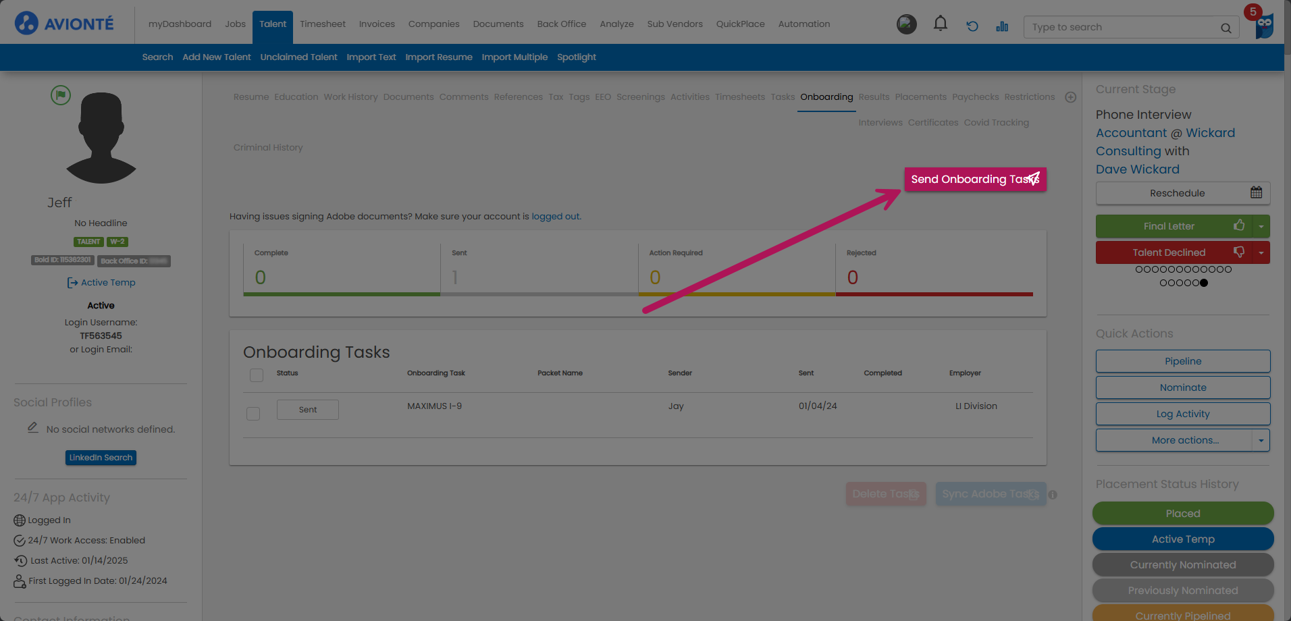Click the First Logged In person icon
The image size is (1291, 621).
click(x=20, y=581)
